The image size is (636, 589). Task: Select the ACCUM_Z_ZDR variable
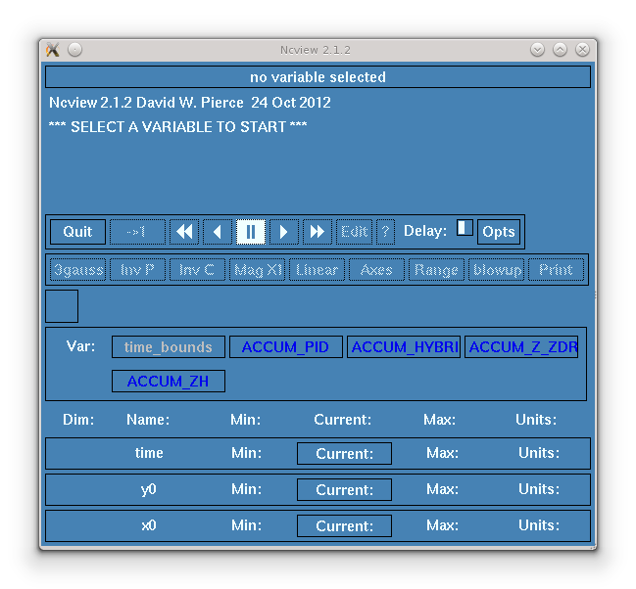[x=521, y=347]
